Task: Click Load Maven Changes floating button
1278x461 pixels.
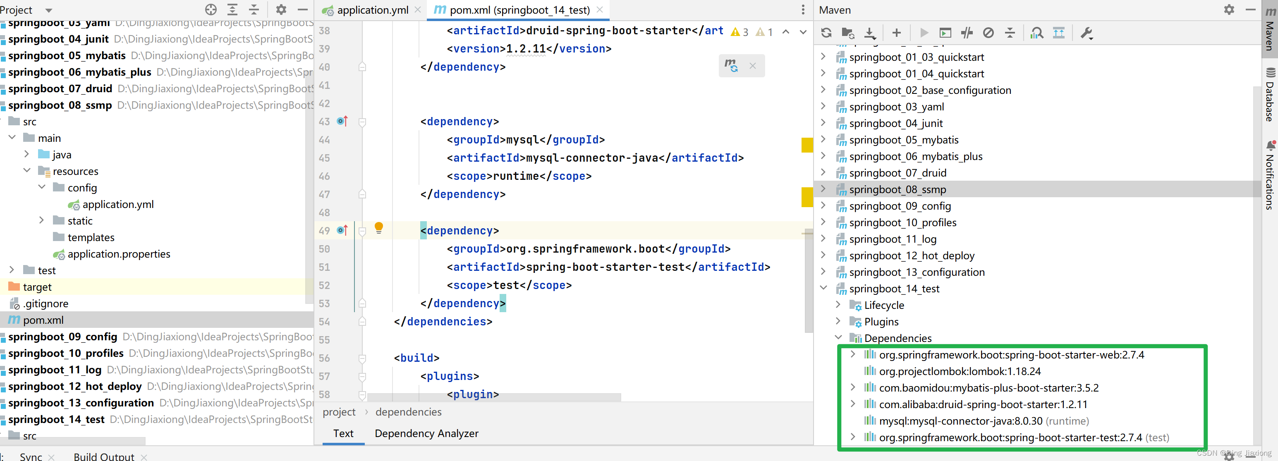Action: (x=731, y=65)
